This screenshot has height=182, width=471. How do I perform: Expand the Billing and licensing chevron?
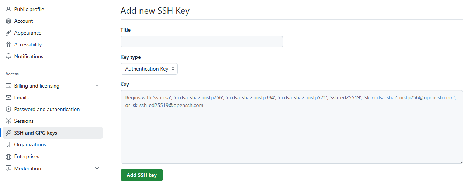(97, 86)
